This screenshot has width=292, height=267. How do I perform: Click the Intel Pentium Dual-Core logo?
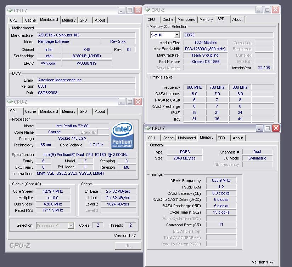pyautogui.click(x=122, y=135)
